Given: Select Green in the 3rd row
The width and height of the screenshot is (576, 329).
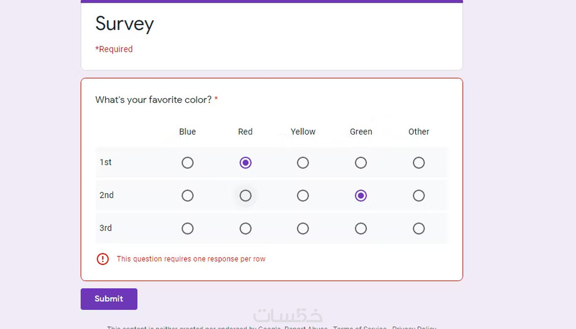Looking at the screenshot, I should [x=361, y=229].
